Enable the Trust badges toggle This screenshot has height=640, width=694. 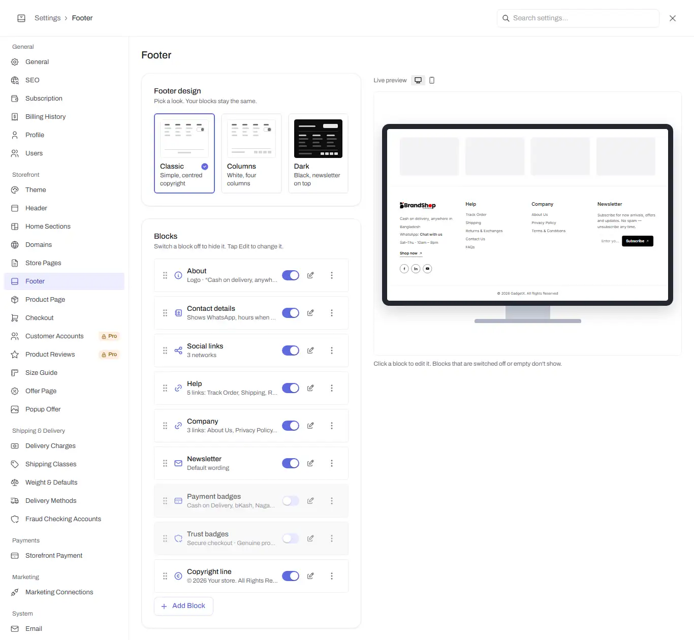click(291, 538)
